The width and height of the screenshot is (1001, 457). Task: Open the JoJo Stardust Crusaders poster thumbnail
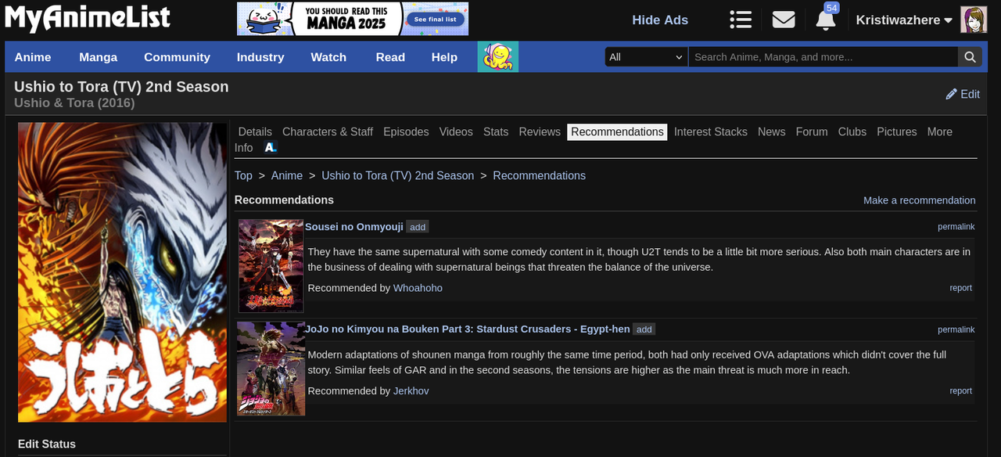(271, 369)
